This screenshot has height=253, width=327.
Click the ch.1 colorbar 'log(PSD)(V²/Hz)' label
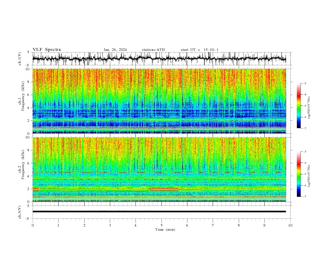[x=309, y=108]
